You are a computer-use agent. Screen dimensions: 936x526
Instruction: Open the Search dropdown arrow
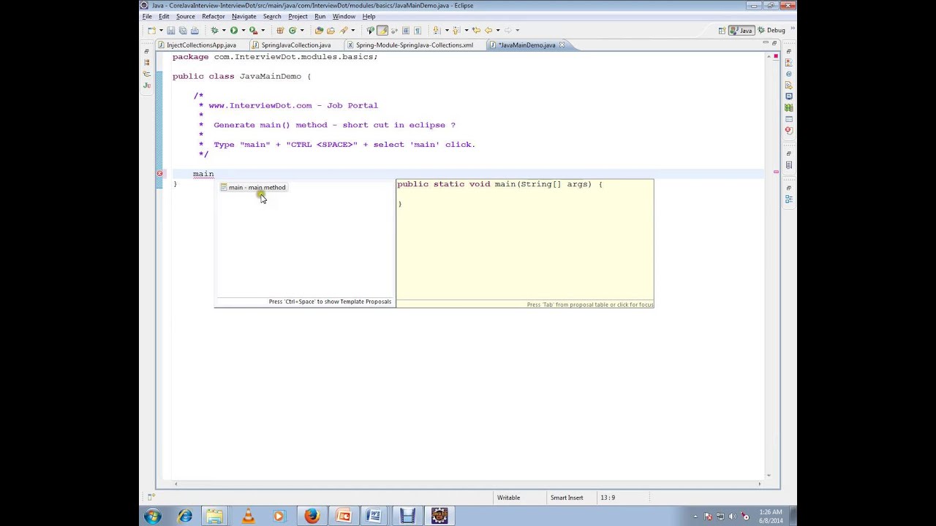pyautogui.click(x=352, y=30)
